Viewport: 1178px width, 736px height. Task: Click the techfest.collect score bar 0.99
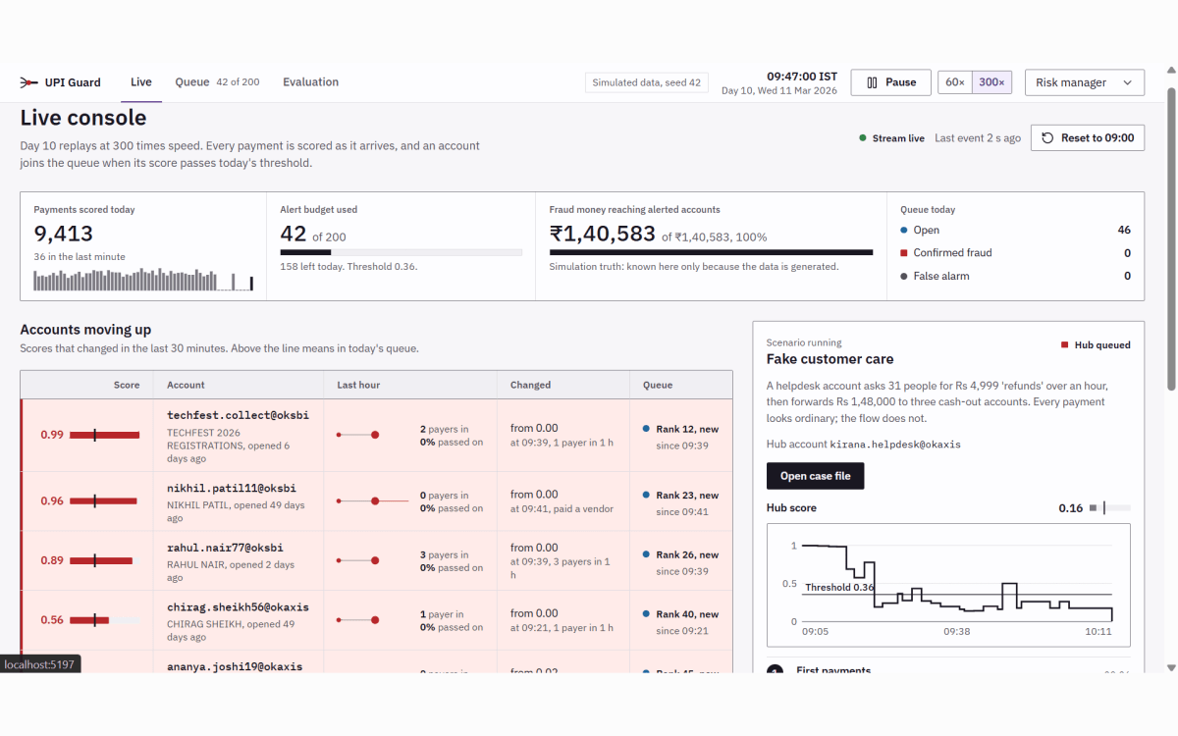point(104,435)
